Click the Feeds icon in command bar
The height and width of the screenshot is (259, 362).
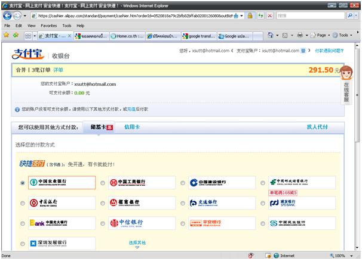tap(285, 35)
